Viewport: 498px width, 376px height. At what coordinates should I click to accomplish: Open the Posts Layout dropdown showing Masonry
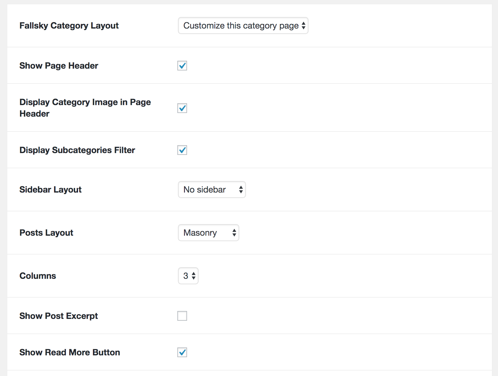point(208,233)
